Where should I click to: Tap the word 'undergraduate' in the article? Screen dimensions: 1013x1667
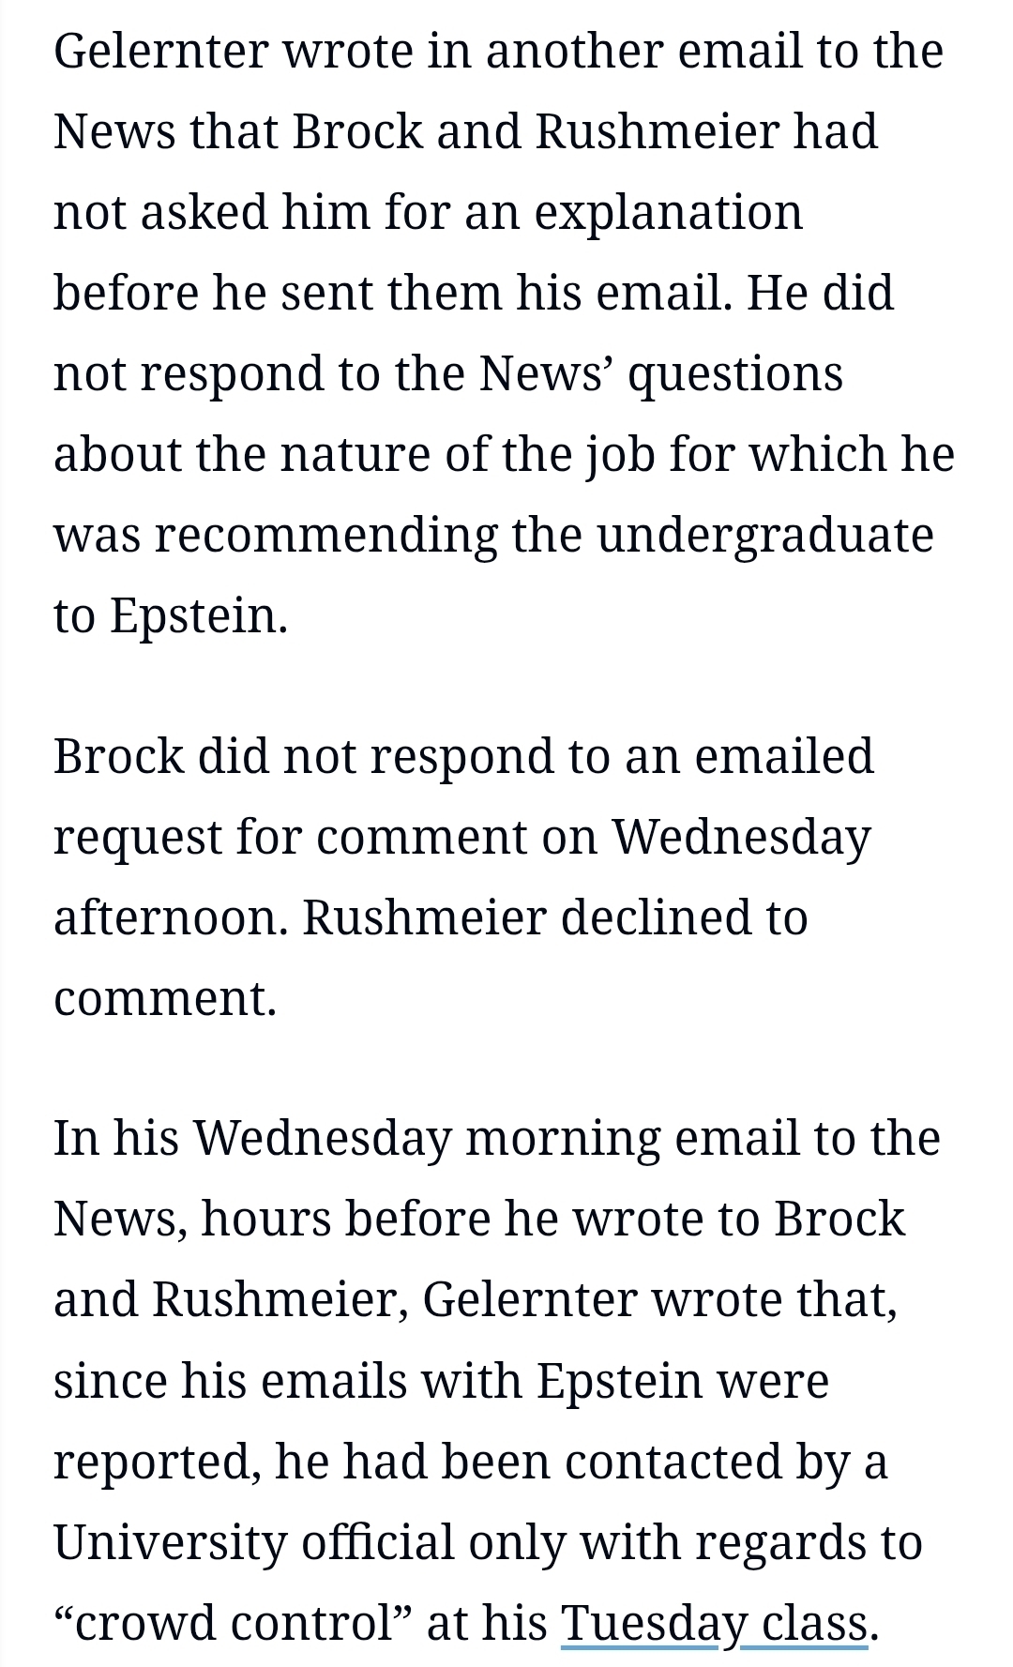[x=764, y=535]
